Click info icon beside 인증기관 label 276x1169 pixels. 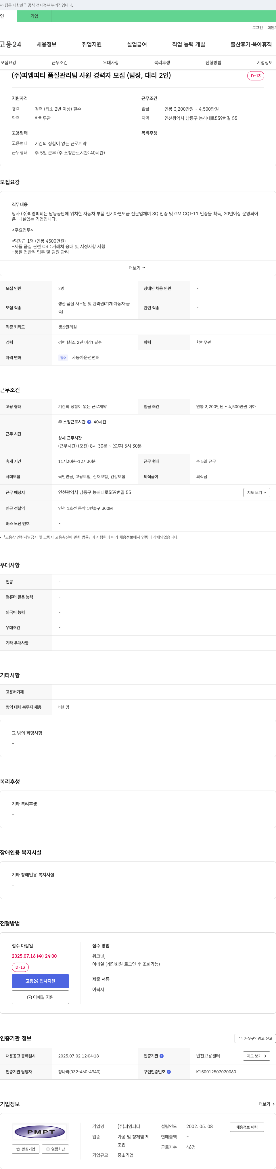[162, 1056]
